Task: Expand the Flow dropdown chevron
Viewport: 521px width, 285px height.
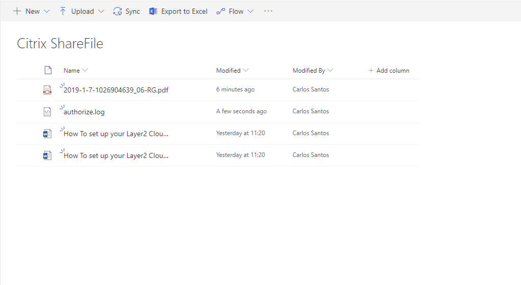Action: pyautogui.click(x=250, y=11)
